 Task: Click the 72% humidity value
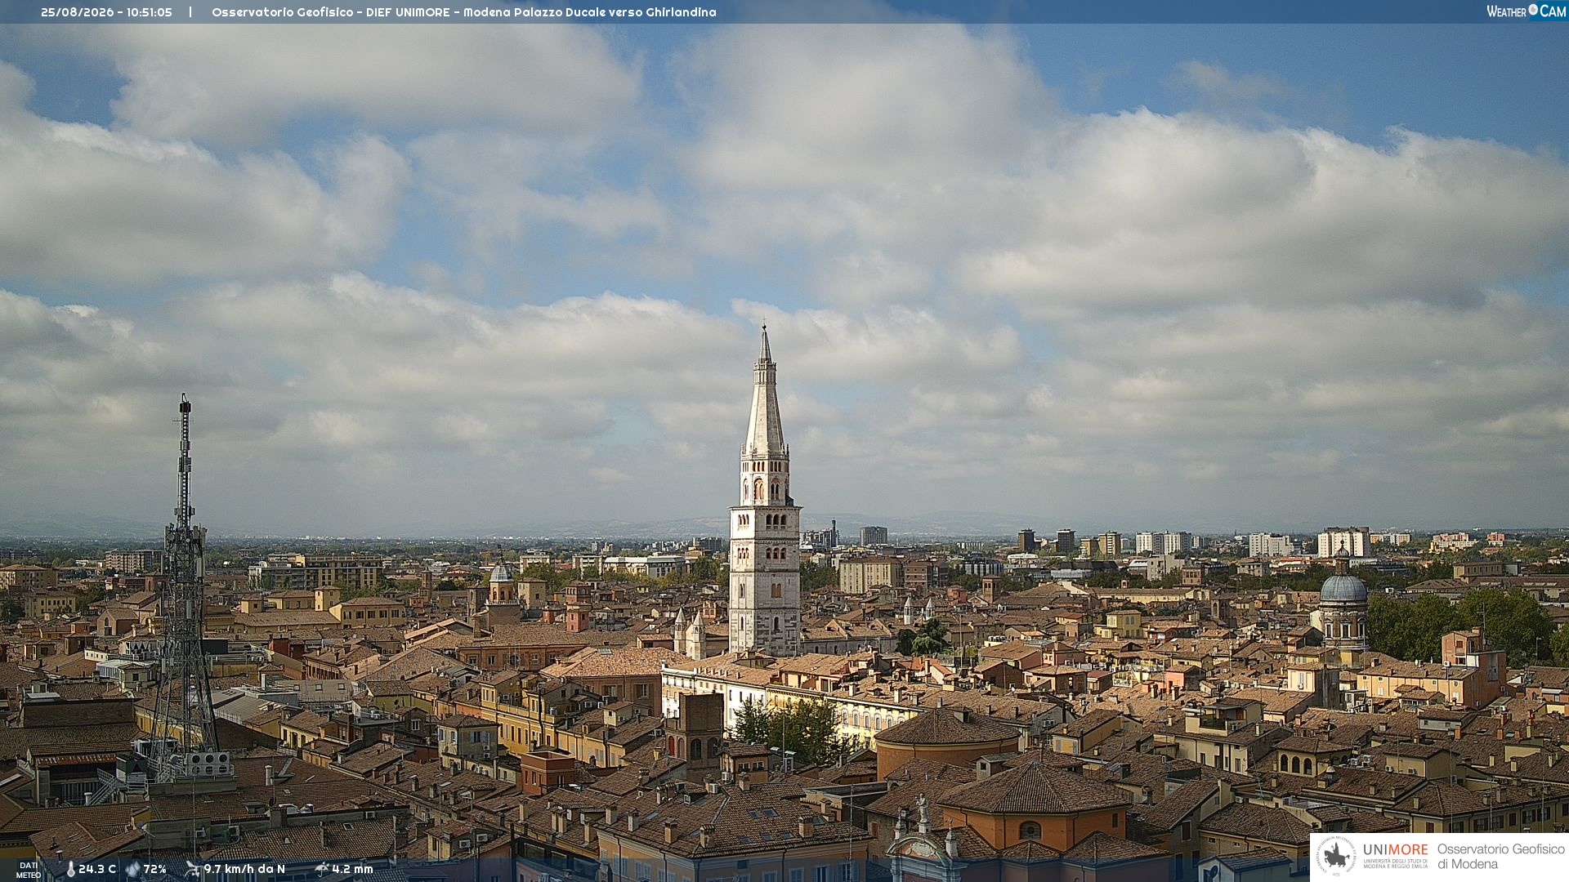[x=154, y=869]
